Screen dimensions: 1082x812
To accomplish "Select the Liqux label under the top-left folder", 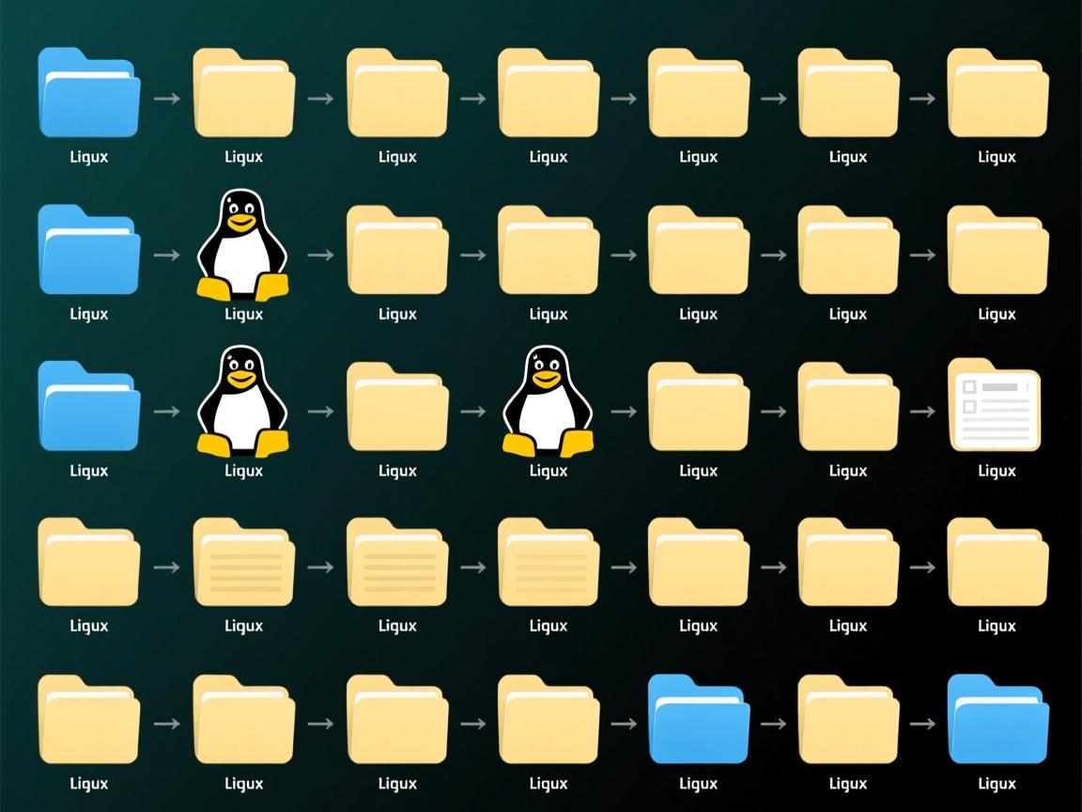I will click(x=87, y=157).
